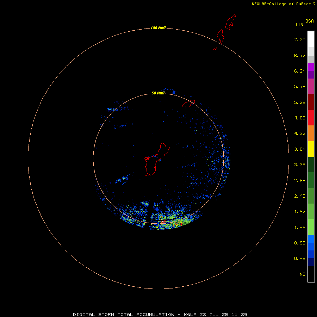Click the northernmost red island outline, Saipan
317x317 pixels.
coord(230,22)
